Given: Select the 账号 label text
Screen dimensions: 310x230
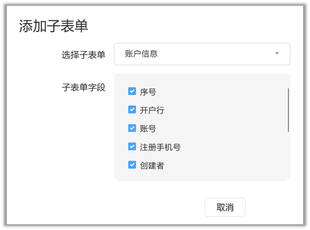Looking at the screenshot, I should pos(148,129).
